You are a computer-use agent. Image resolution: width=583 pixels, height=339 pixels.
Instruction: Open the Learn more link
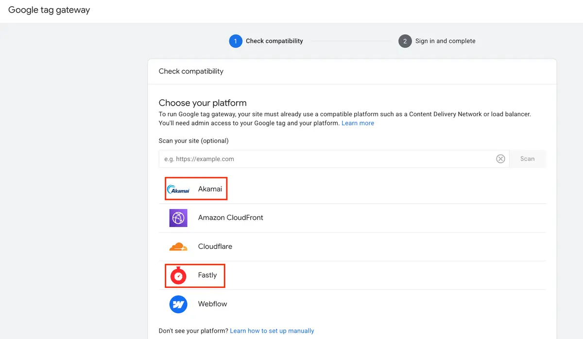[358, 124]
